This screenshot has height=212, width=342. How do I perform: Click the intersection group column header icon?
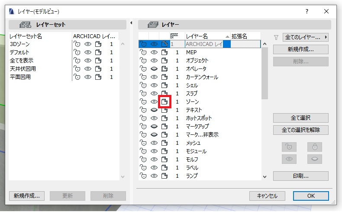pos(174,36)
